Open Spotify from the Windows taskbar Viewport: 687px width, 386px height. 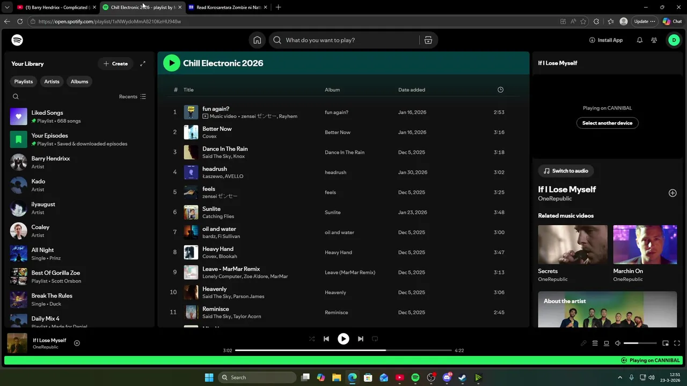coord(415,377)
